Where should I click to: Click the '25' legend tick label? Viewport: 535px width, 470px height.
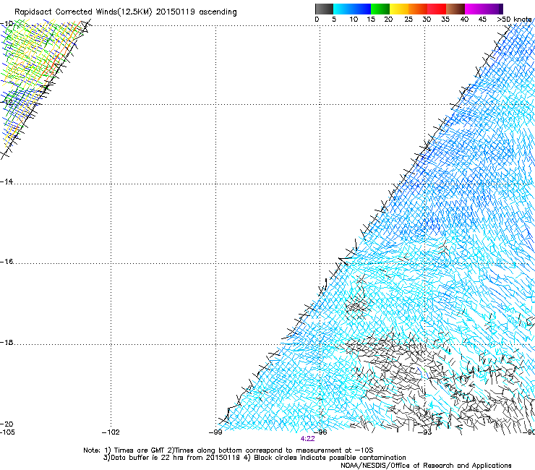pyautogui.click(x=408, y=20)
